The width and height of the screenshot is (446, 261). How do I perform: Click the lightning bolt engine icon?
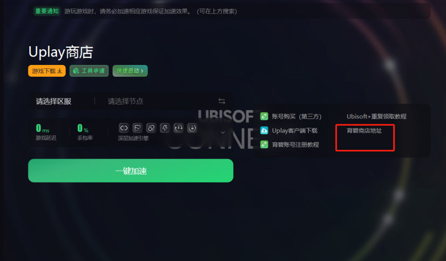(165, 128)
